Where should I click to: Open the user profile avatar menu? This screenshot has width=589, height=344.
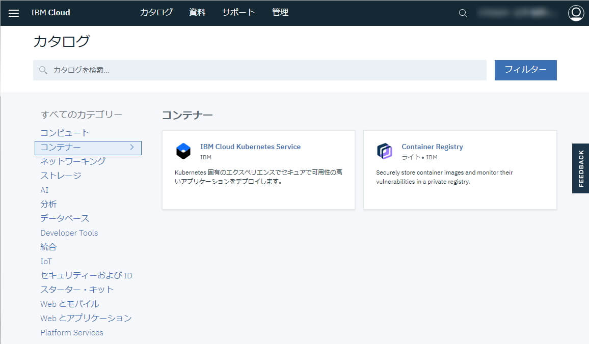point(576,13)
